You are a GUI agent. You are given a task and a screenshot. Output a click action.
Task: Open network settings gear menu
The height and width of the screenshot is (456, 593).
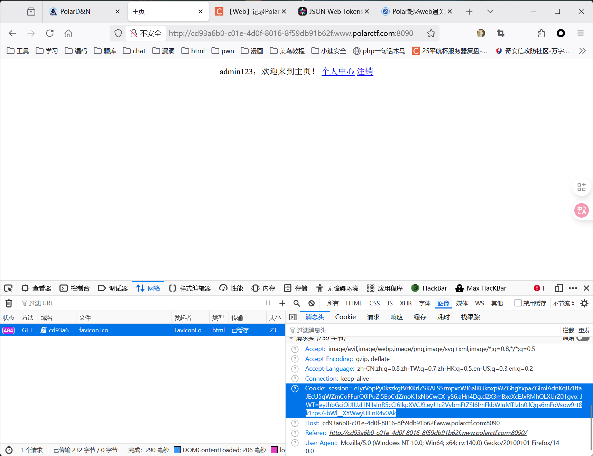[584, 303]
